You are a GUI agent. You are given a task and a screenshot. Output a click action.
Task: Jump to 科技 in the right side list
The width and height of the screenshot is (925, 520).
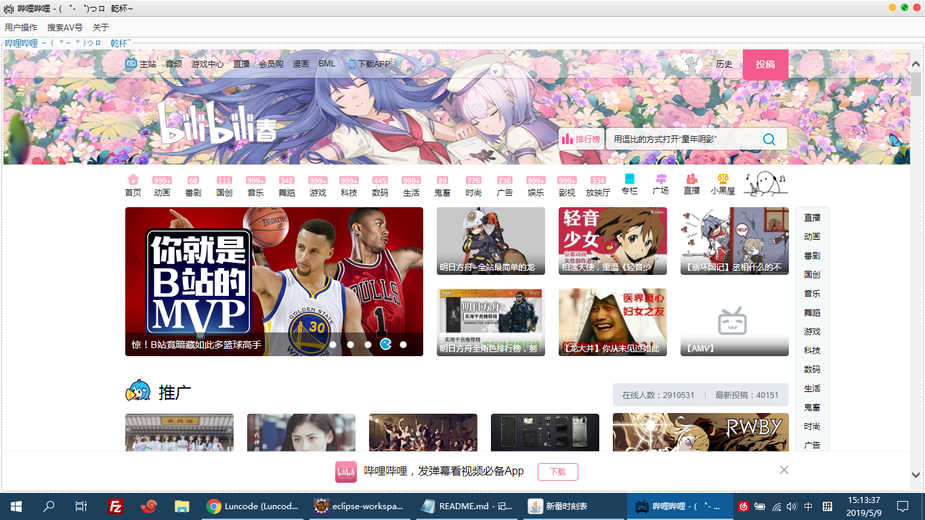click(x=812, y=351)
